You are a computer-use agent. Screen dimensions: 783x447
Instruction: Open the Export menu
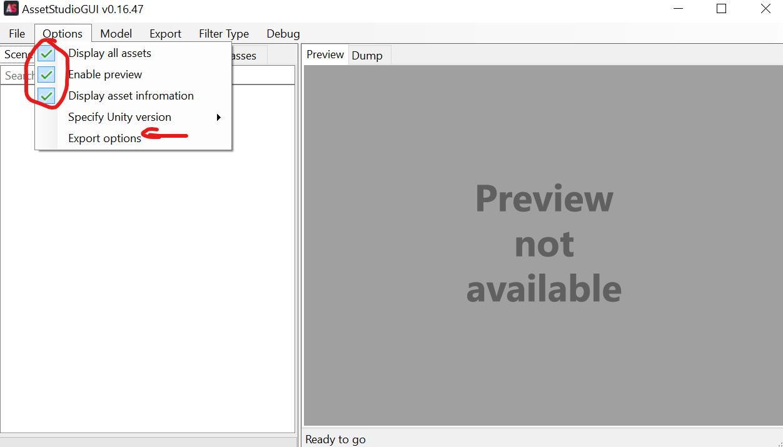click(165, 34)
